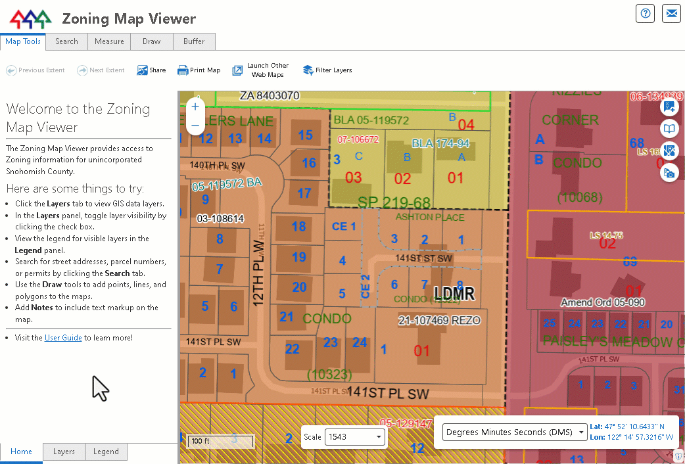Switch to the Buffer tab
This screenshot has height=464, width=685.
194,41
